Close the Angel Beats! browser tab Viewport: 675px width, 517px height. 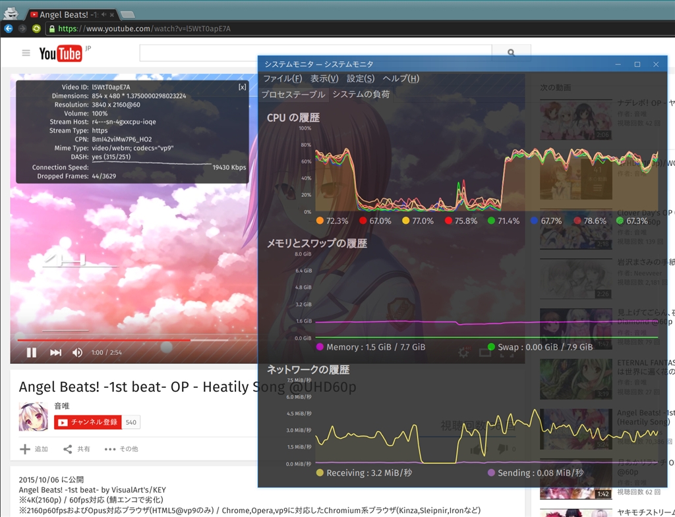112,14
